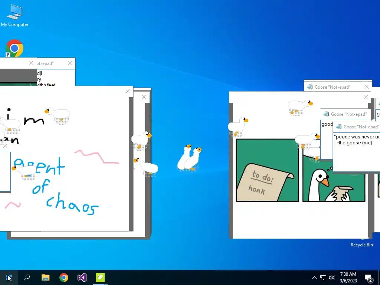Close the small window beside 'agent' text
380x285 pixels.
point(5,146)
